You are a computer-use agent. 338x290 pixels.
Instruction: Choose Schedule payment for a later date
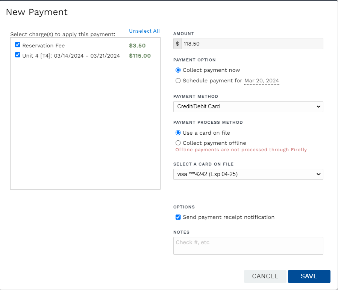click(178, 80)
